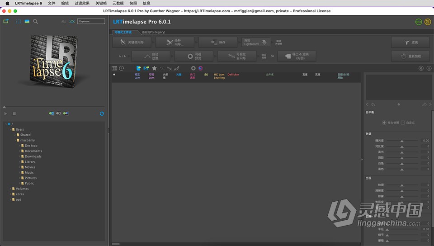Click the 滤镜 filter button
Viewport: 434px width, 246px height.
click(410, 43)
